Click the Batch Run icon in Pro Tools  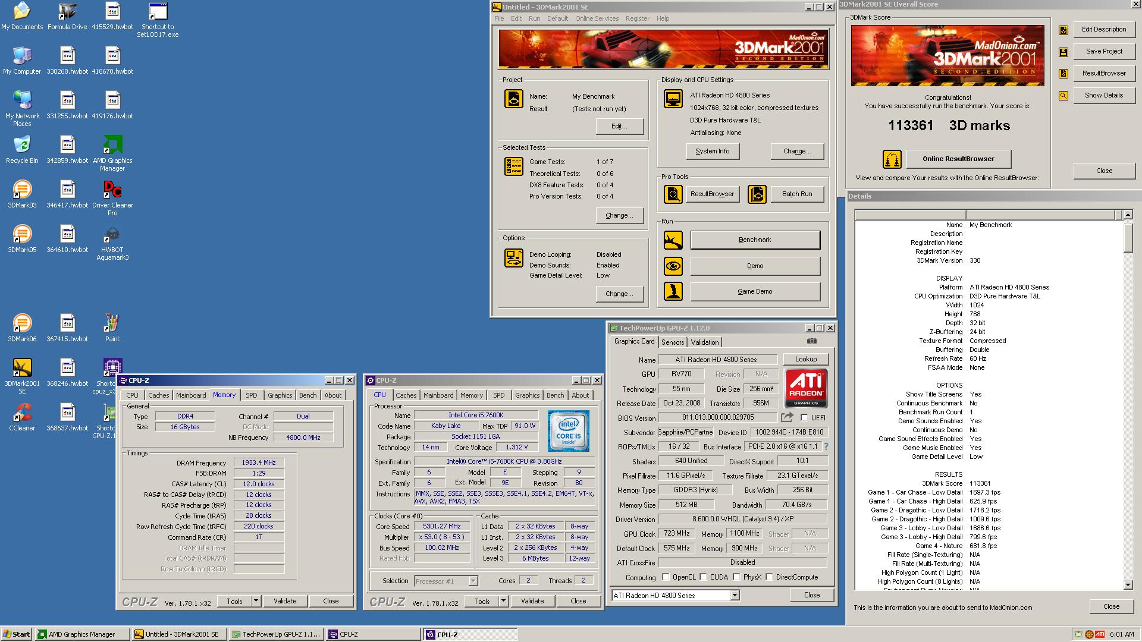tap(757, 194)
